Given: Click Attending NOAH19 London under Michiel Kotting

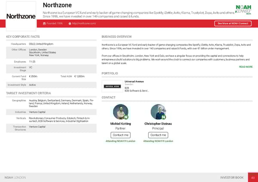Looking at the screenshot, I should (x=120, y=141).
